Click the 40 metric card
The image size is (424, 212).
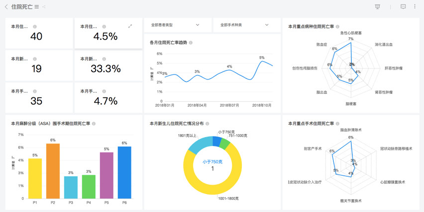tap(39, 33)
